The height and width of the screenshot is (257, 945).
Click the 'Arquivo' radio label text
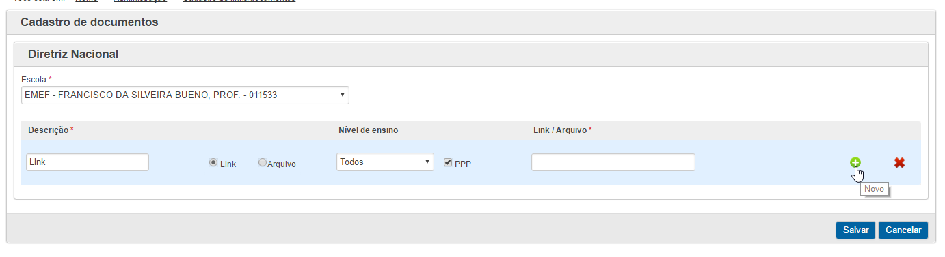point(282,164)
